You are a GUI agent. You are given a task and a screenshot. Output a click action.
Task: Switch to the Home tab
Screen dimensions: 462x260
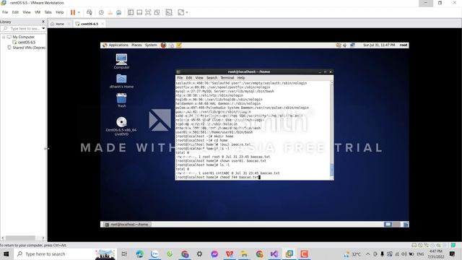[60, 24]
